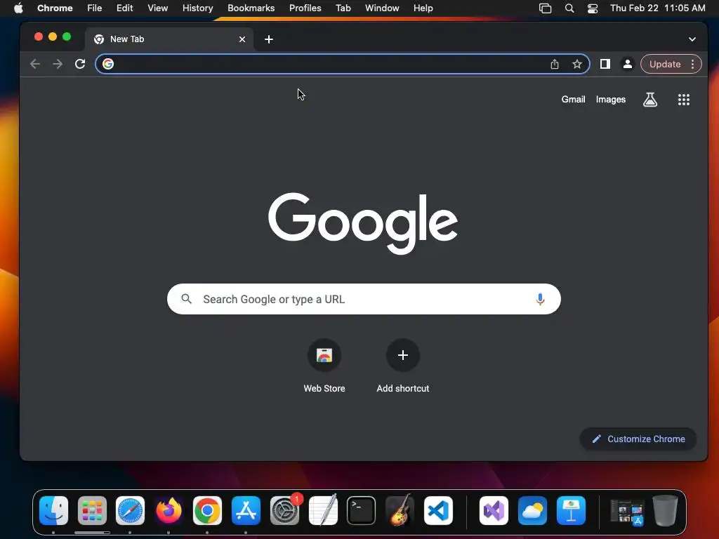
Task: Share this page via the share icon
Action: coord(555,64)
